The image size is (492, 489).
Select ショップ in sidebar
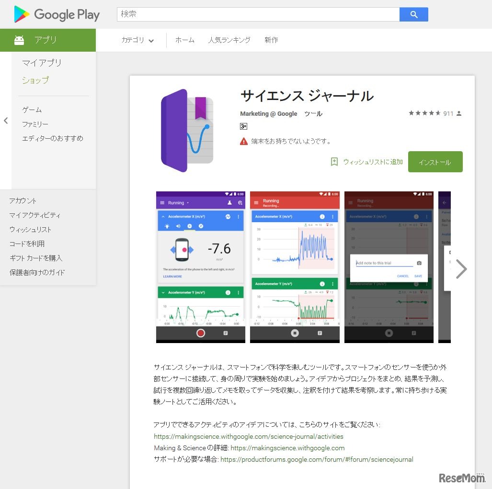coord(35,80)
